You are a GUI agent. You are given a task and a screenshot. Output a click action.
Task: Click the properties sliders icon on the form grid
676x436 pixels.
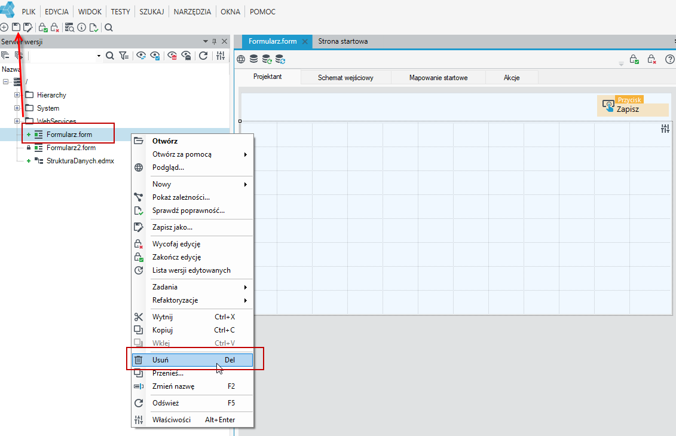665,129
